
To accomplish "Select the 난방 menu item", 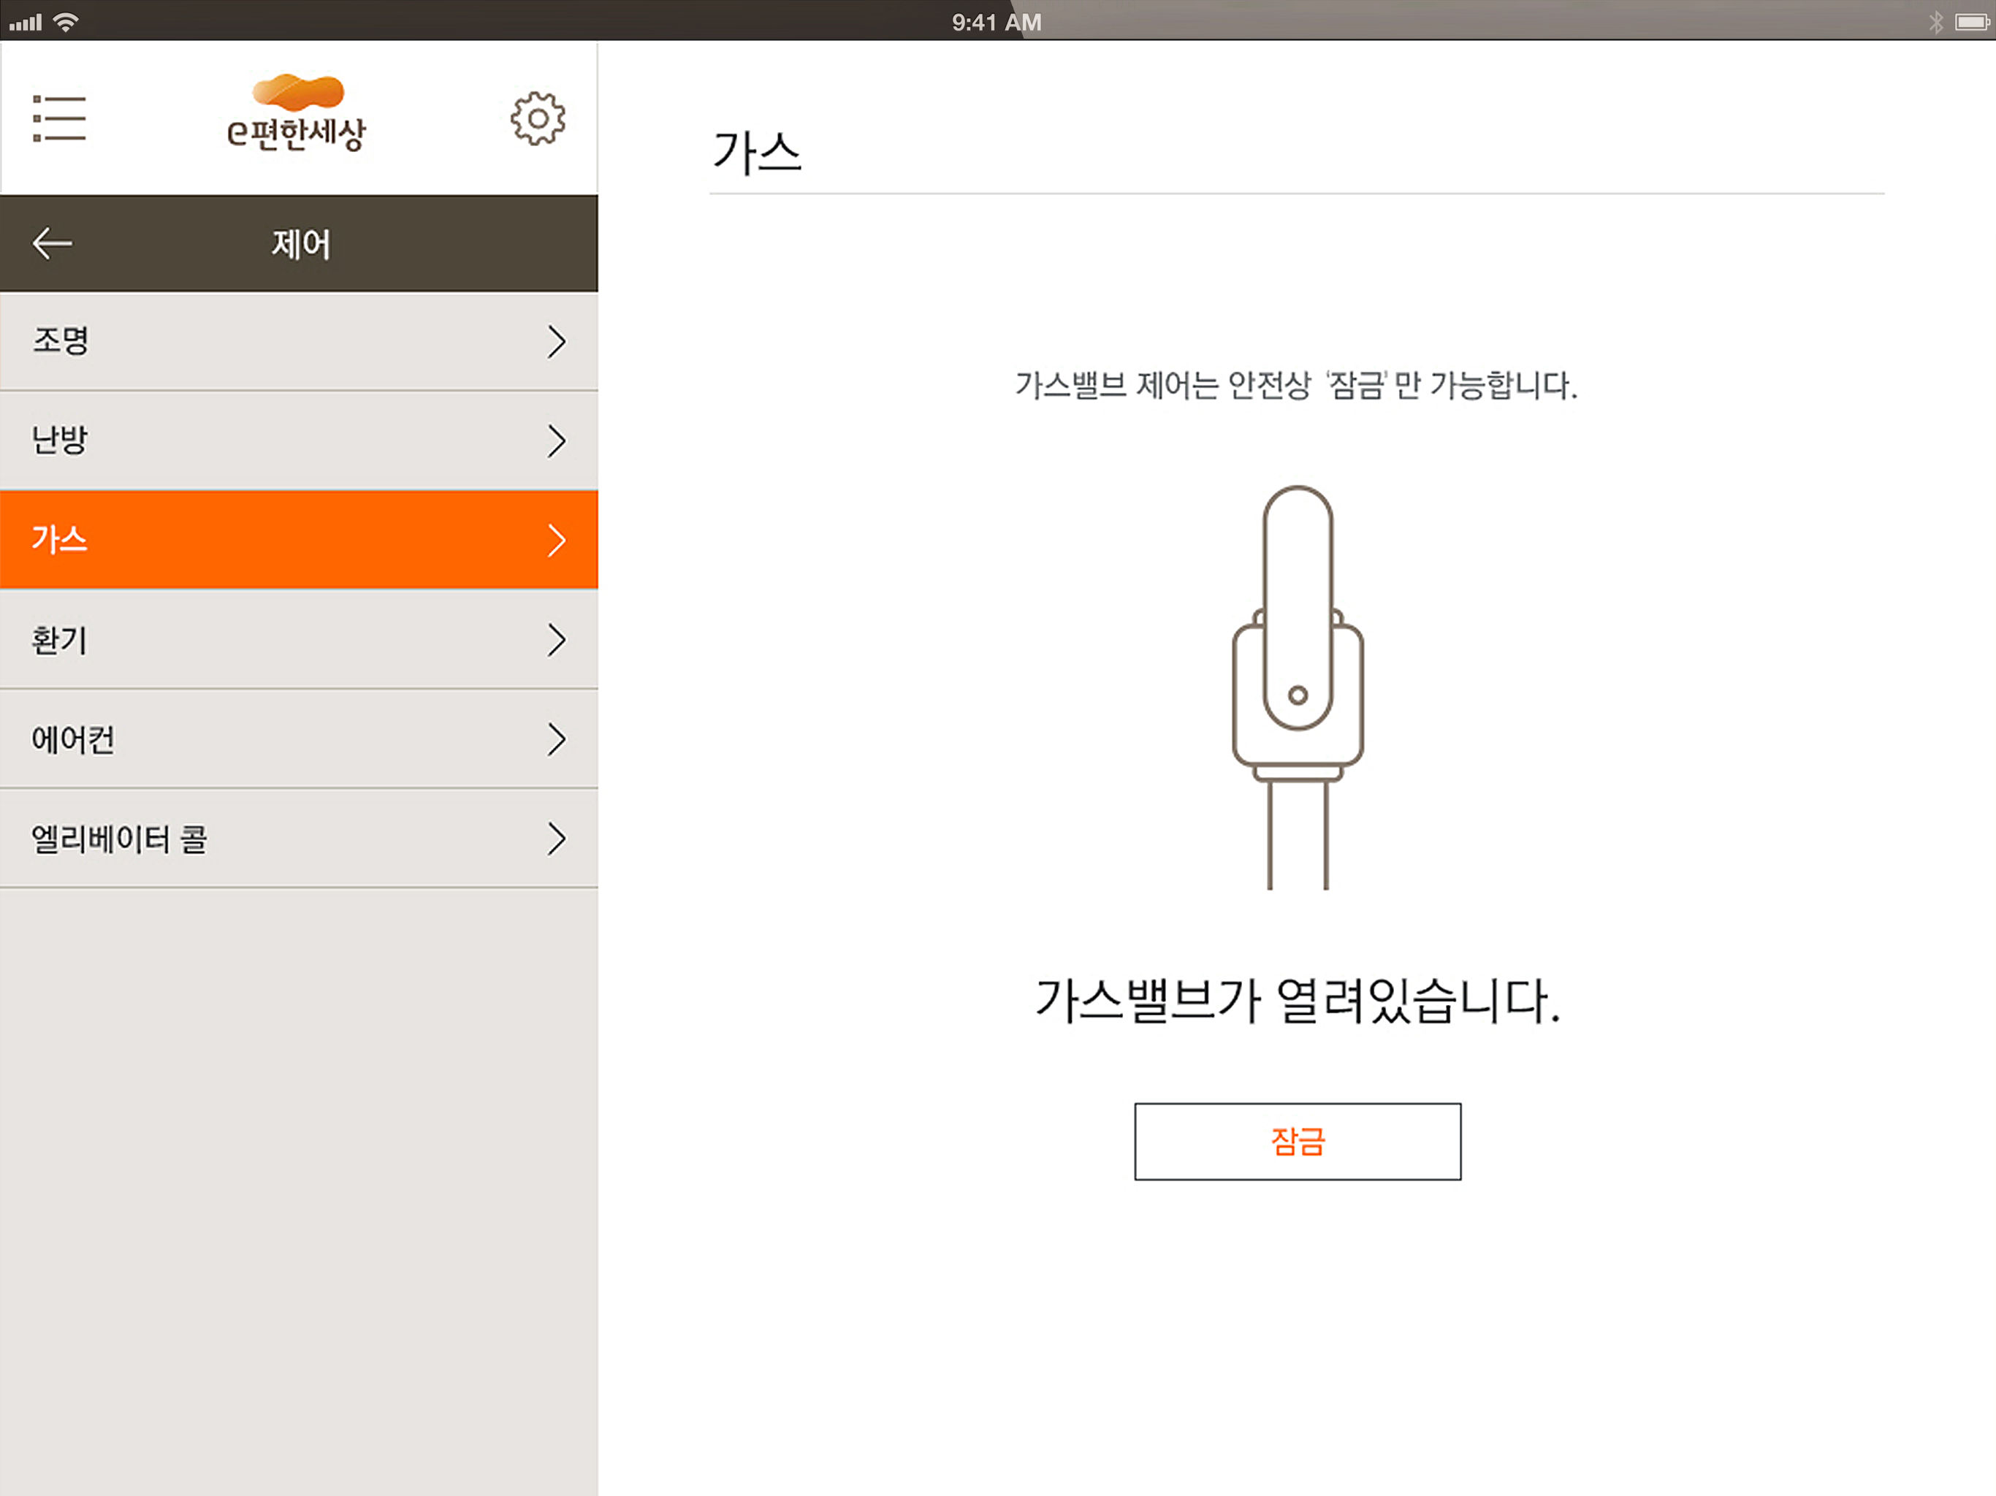I will [x=299, y=440].
